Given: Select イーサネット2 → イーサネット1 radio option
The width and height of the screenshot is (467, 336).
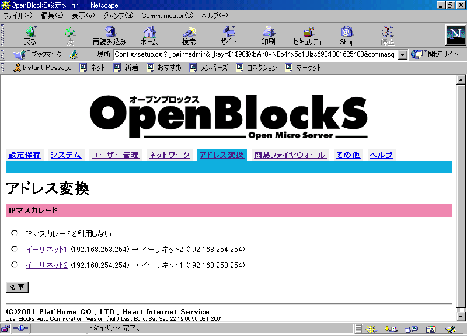Looking at the screenshot, I should pyautogui.click(x=14, y=265).
